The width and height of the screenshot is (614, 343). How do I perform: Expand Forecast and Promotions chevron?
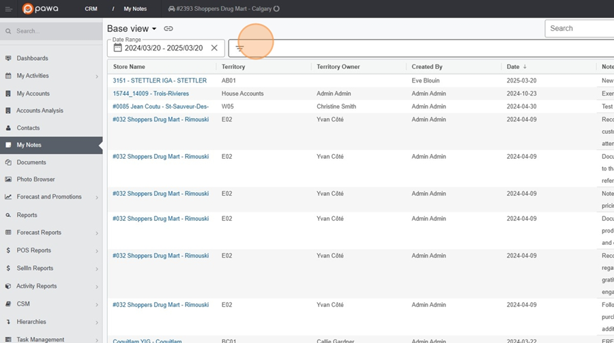pyautogui.click(x=97, y=197)
